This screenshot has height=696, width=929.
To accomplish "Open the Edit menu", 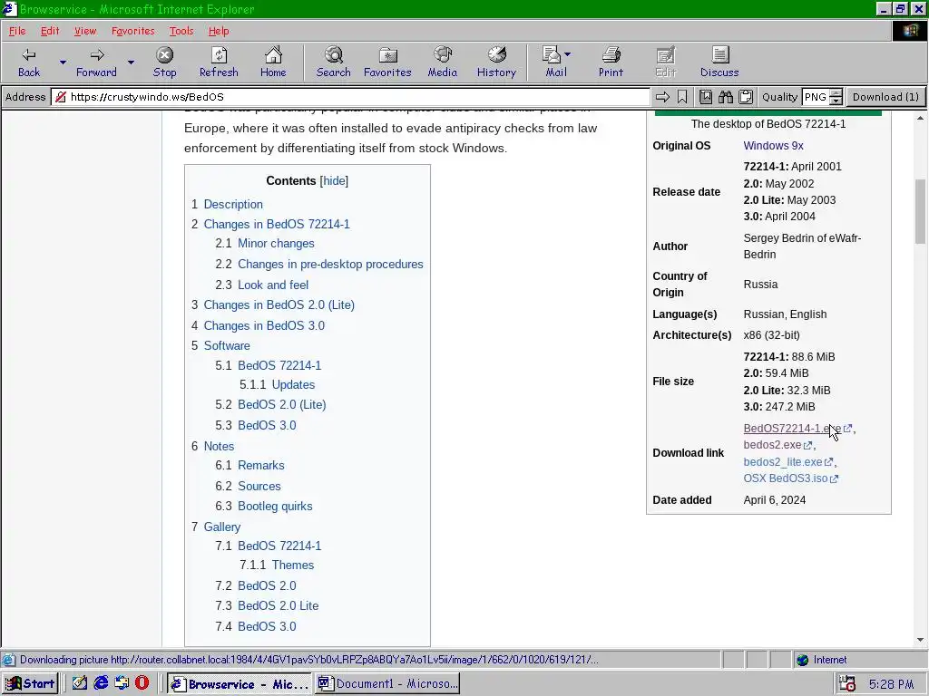I will click(x=50, y=31).
